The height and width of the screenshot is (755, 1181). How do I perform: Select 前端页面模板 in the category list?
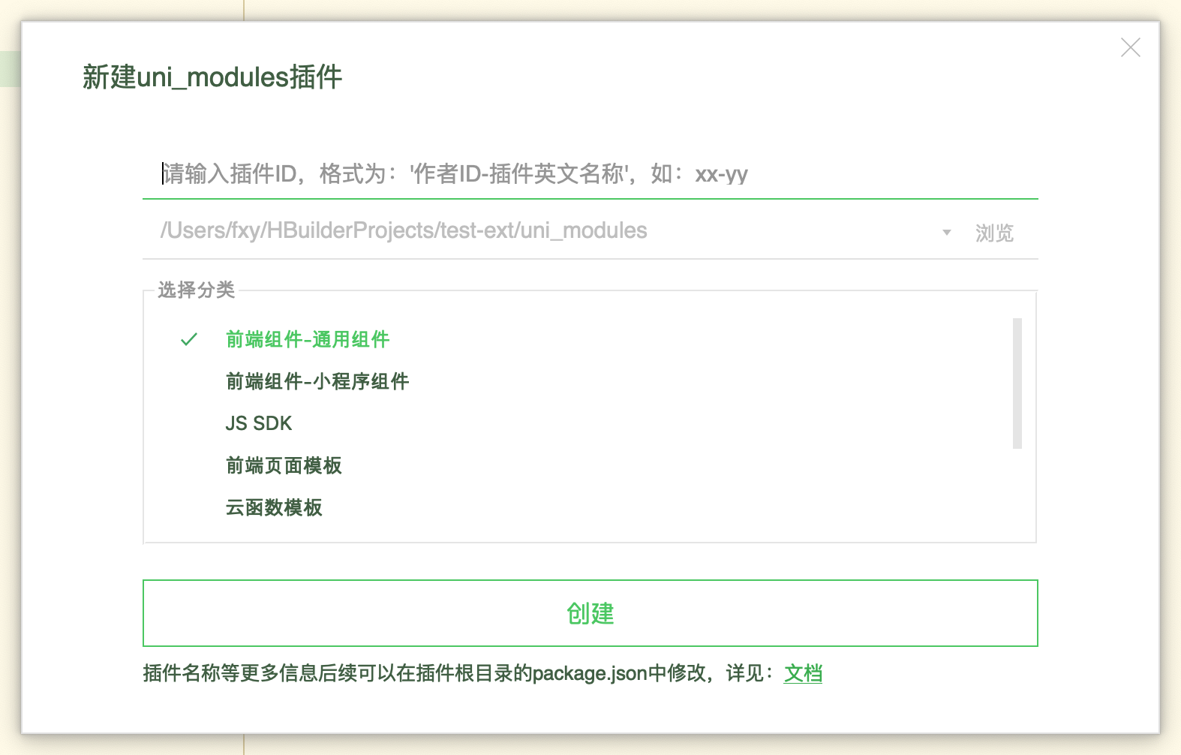(284, 465)
